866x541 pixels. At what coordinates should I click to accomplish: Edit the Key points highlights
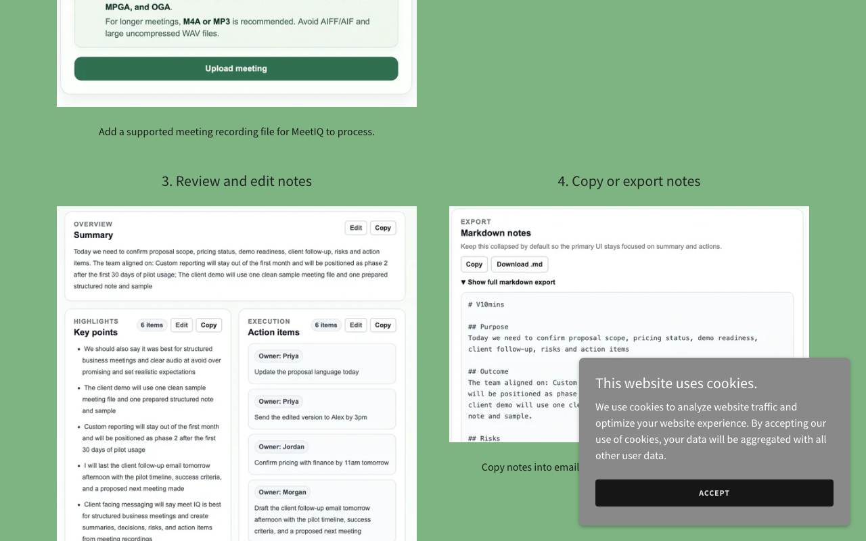pos(181,325)
